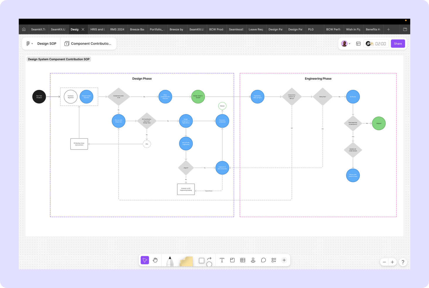Select the green Shipped node
The height and width of the screenshot is (288, 429).
pyautogui.click(x=379, y=123)
